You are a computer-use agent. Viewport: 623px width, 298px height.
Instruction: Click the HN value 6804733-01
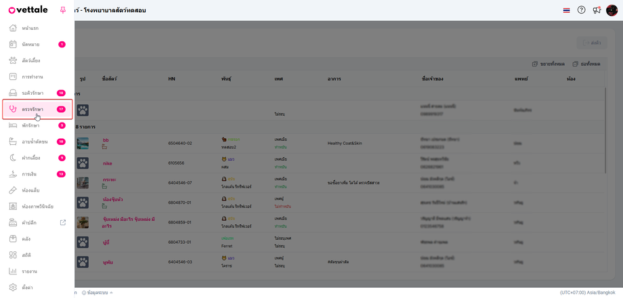(x=180, y=242)
